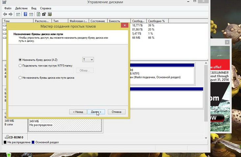Open Help via the blue question-mark icon
The height and width of the screenshot is (157, 241).
click(x=25, y=14)
